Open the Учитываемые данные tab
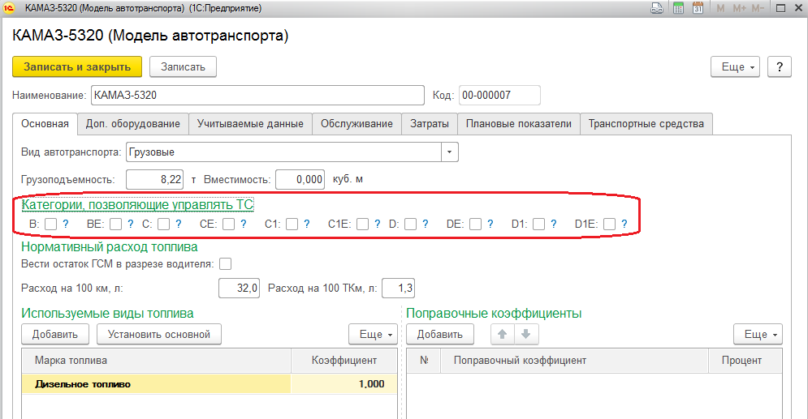808x419 pixels. (250, 124)
